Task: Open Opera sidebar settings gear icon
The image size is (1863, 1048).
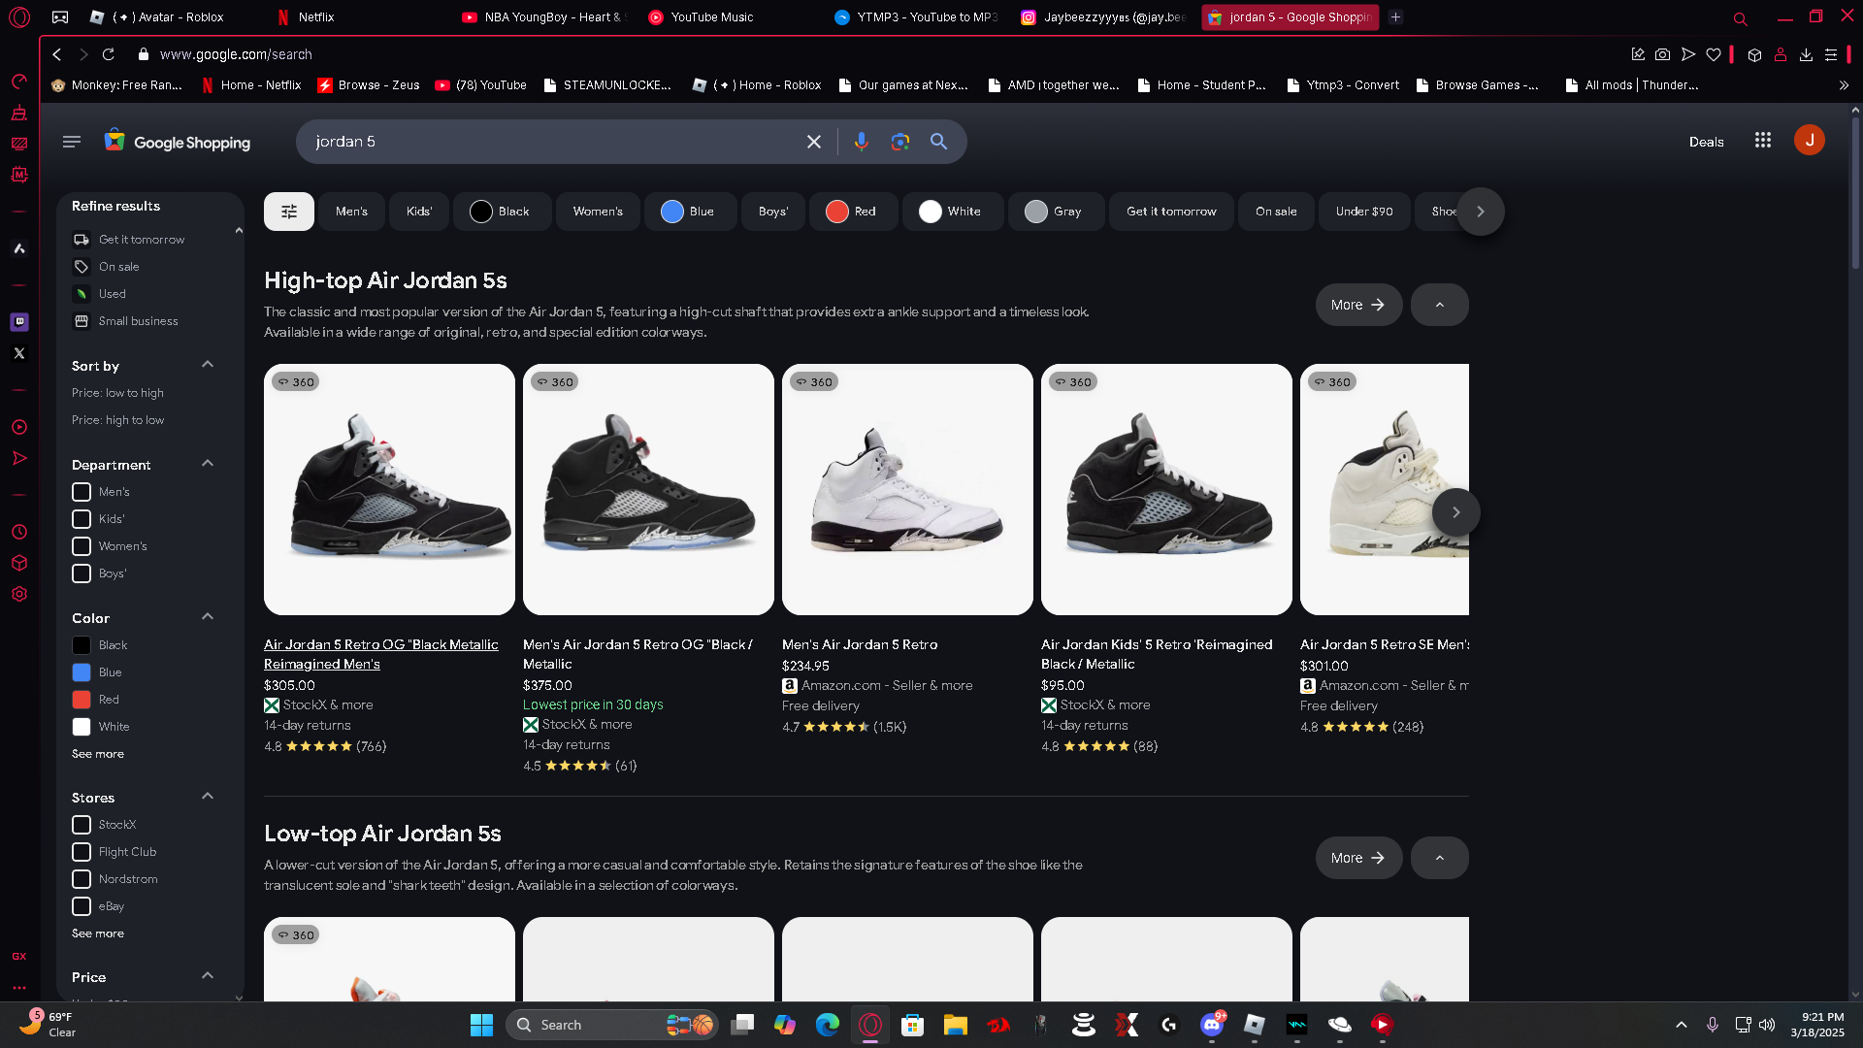Action: (x=19, y=594)
